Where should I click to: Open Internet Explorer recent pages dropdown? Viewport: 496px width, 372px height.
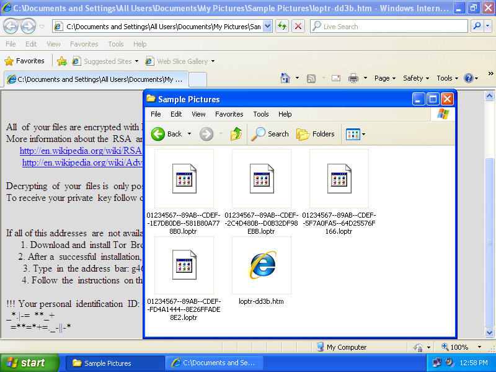click(42, 27)
